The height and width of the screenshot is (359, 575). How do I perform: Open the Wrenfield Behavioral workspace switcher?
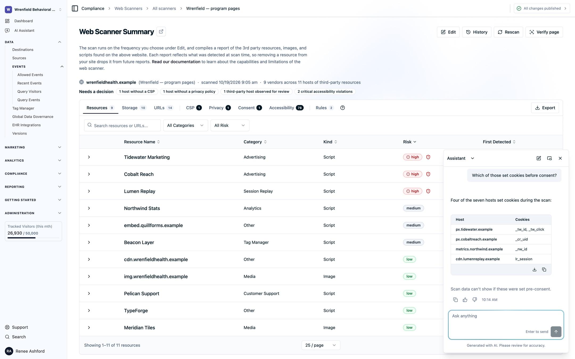click(x=33, y=10)
